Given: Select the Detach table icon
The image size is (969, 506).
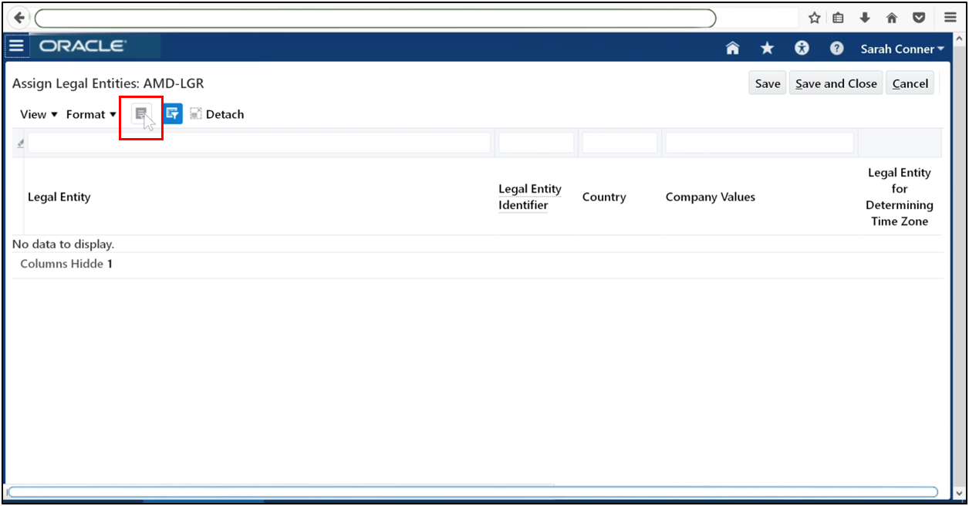Looking at the screenshot, I should [x=217, y=113].
